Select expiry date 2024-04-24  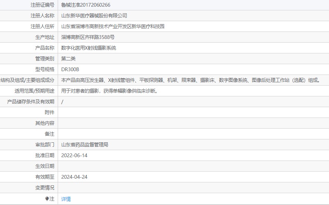(74, 177)
